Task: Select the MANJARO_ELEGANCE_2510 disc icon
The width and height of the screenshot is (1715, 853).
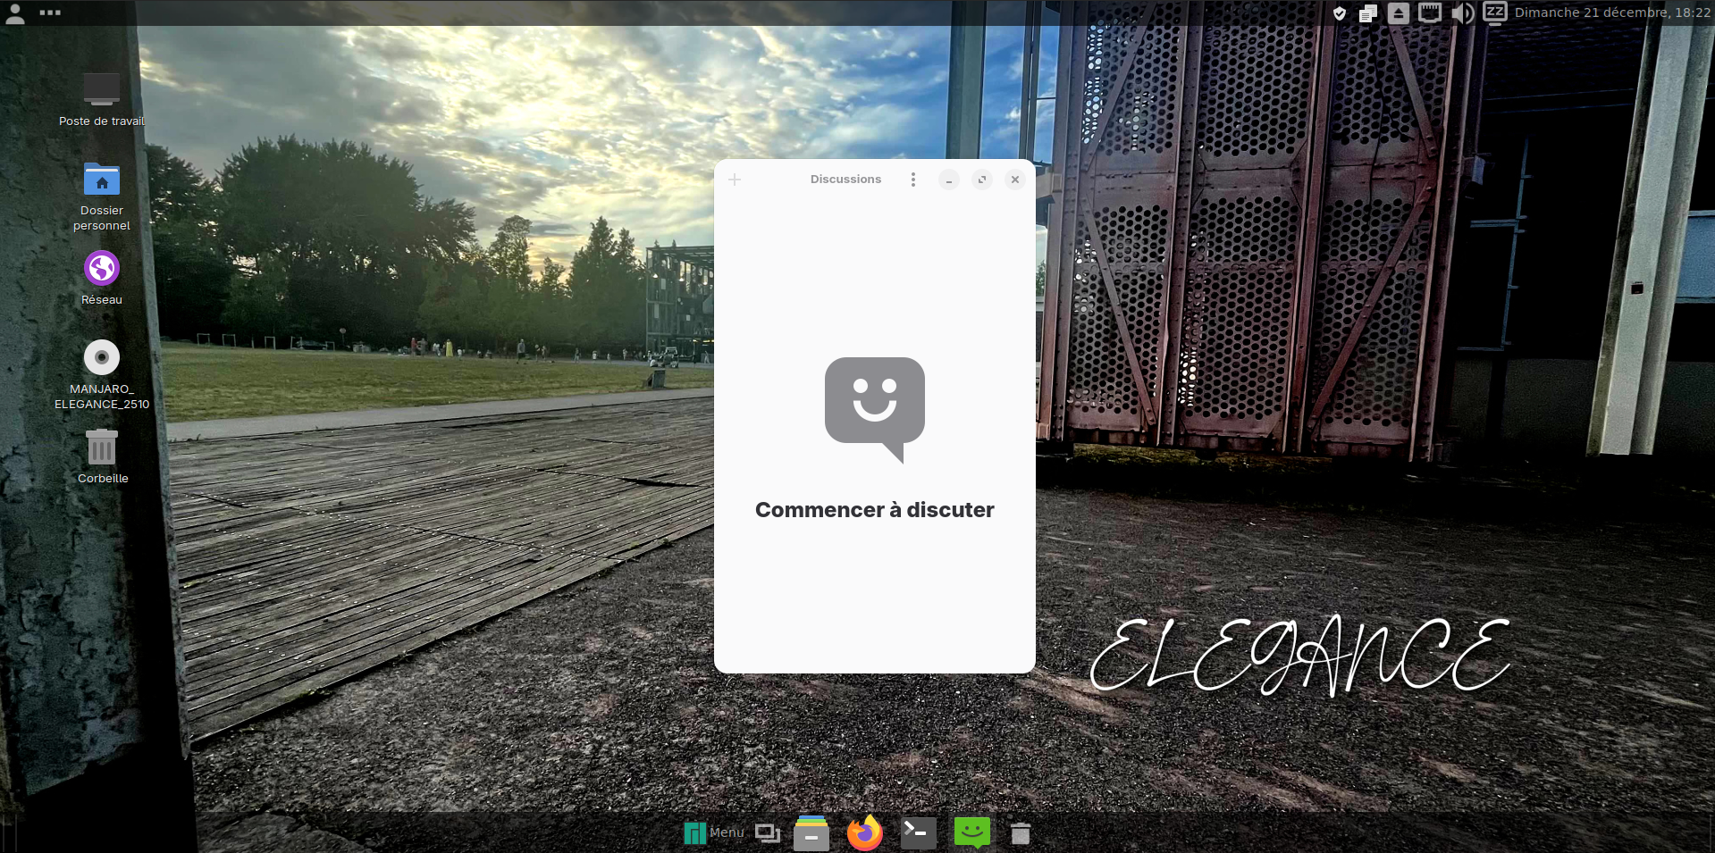Action: [x=102, y=357]
